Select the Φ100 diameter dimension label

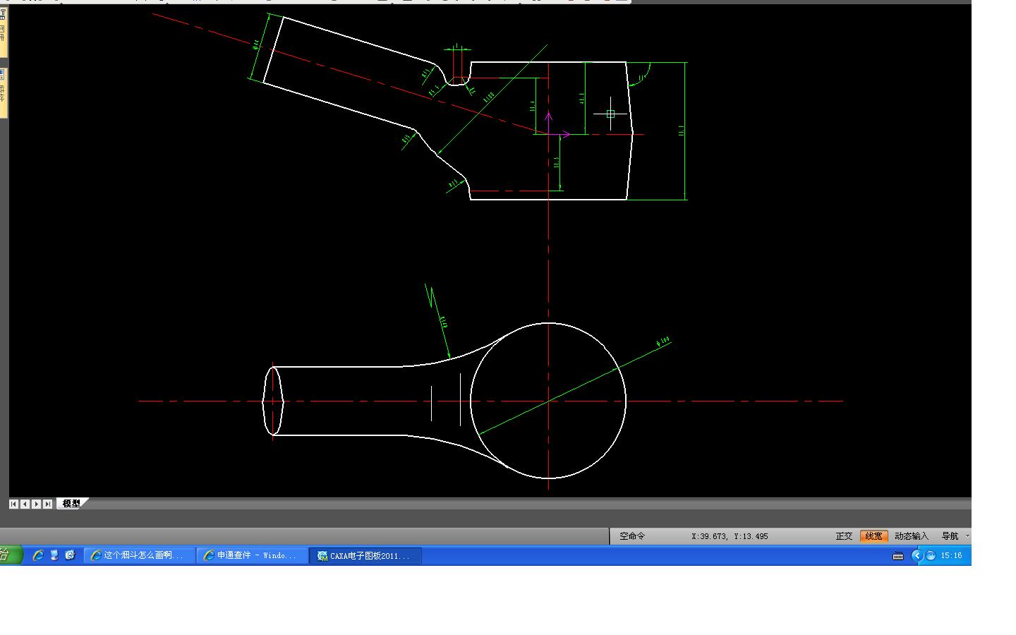pyautogui.click(x=663, y=342)
